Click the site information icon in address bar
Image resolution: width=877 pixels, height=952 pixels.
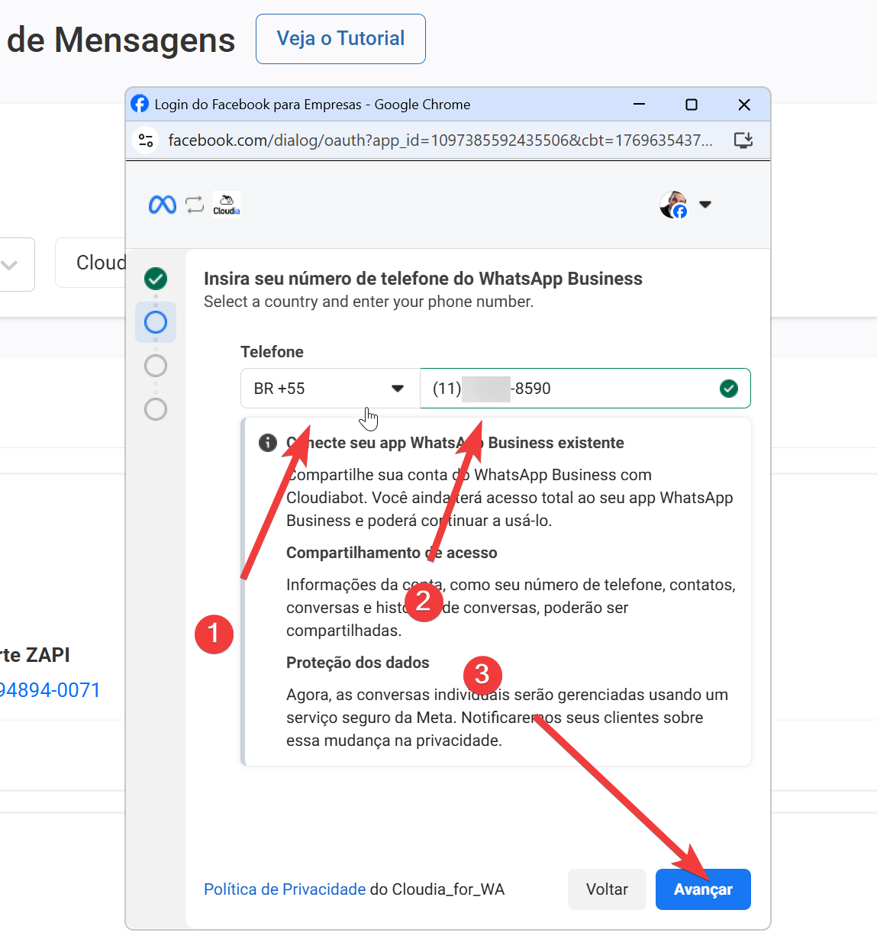[x=146, y=140]
